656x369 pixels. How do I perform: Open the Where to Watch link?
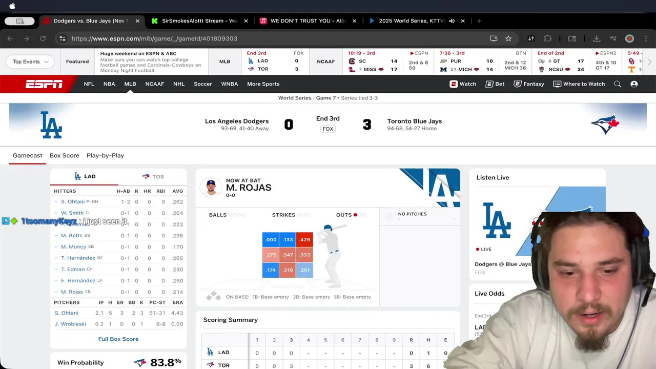579,84
